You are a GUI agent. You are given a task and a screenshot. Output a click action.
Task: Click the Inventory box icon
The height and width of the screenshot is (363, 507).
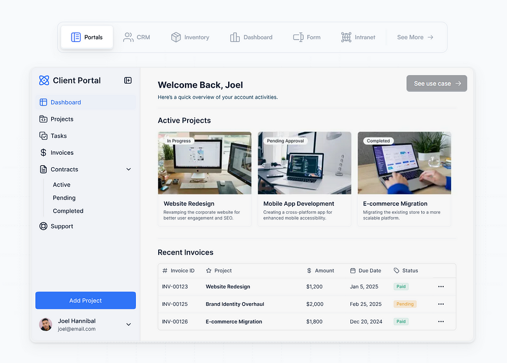[176, 37]
